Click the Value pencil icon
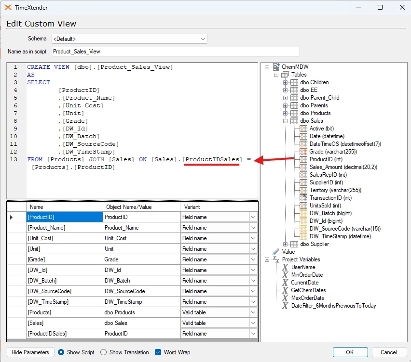411x362 pixels. (276, 252)
